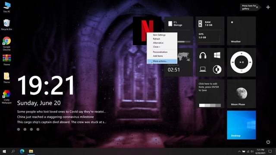276x155 pixels.
Task: Open Personalization from the context menu
Action: coord(162,52)
